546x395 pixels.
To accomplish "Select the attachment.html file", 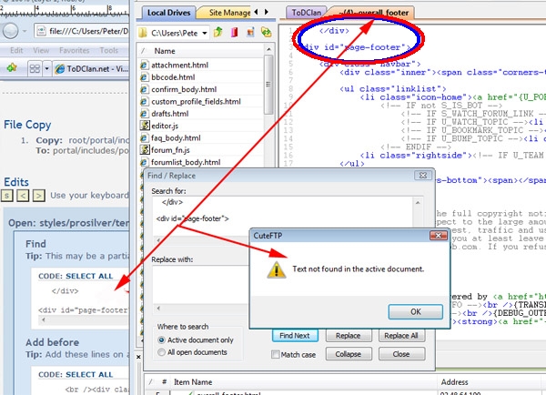I will click(x=177, y=66).
